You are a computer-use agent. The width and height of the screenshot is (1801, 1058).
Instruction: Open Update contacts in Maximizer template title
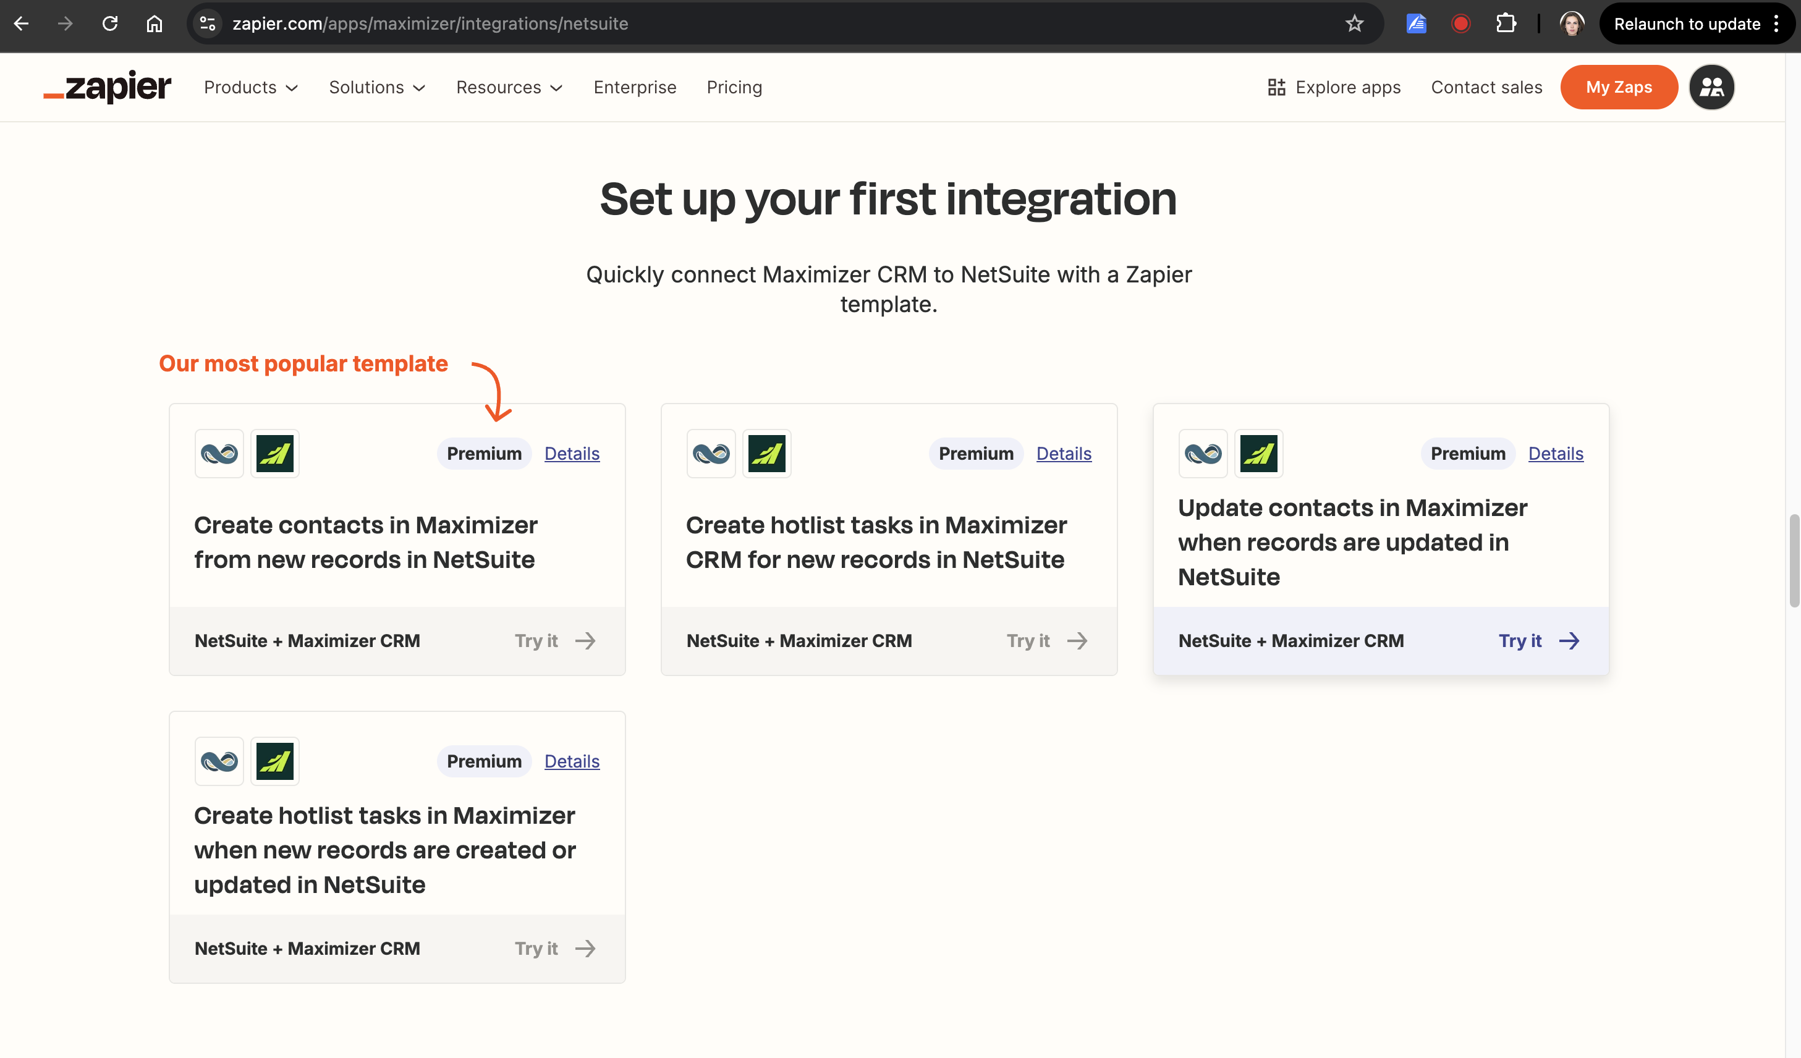click(1352, 542)
